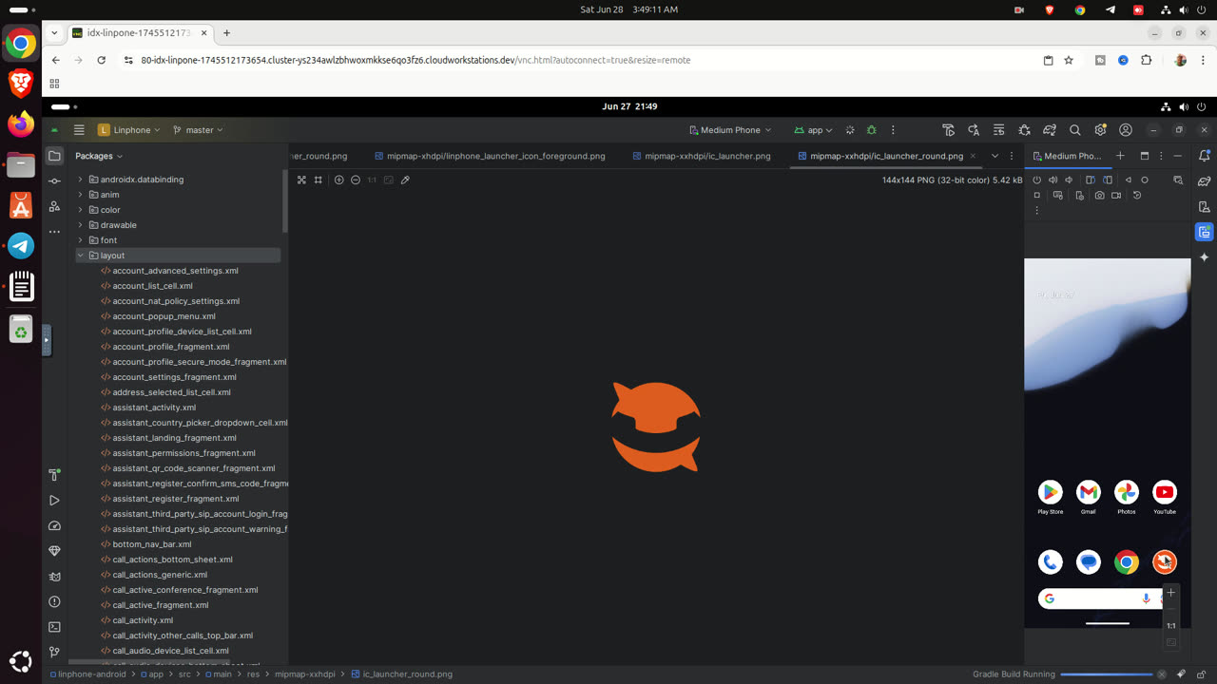Open bottom_nav_bar.xml file
This screenshot has width=1217, height=684.
coord(152,544)
